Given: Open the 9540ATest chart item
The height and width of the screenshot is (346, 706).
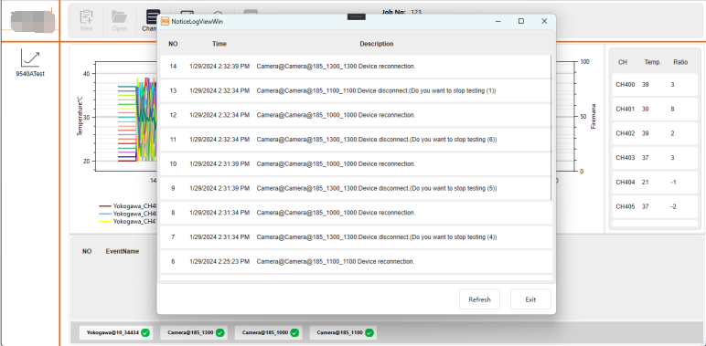Looking at the screenshot, I should pyautogui.click(x=30, y=63).
